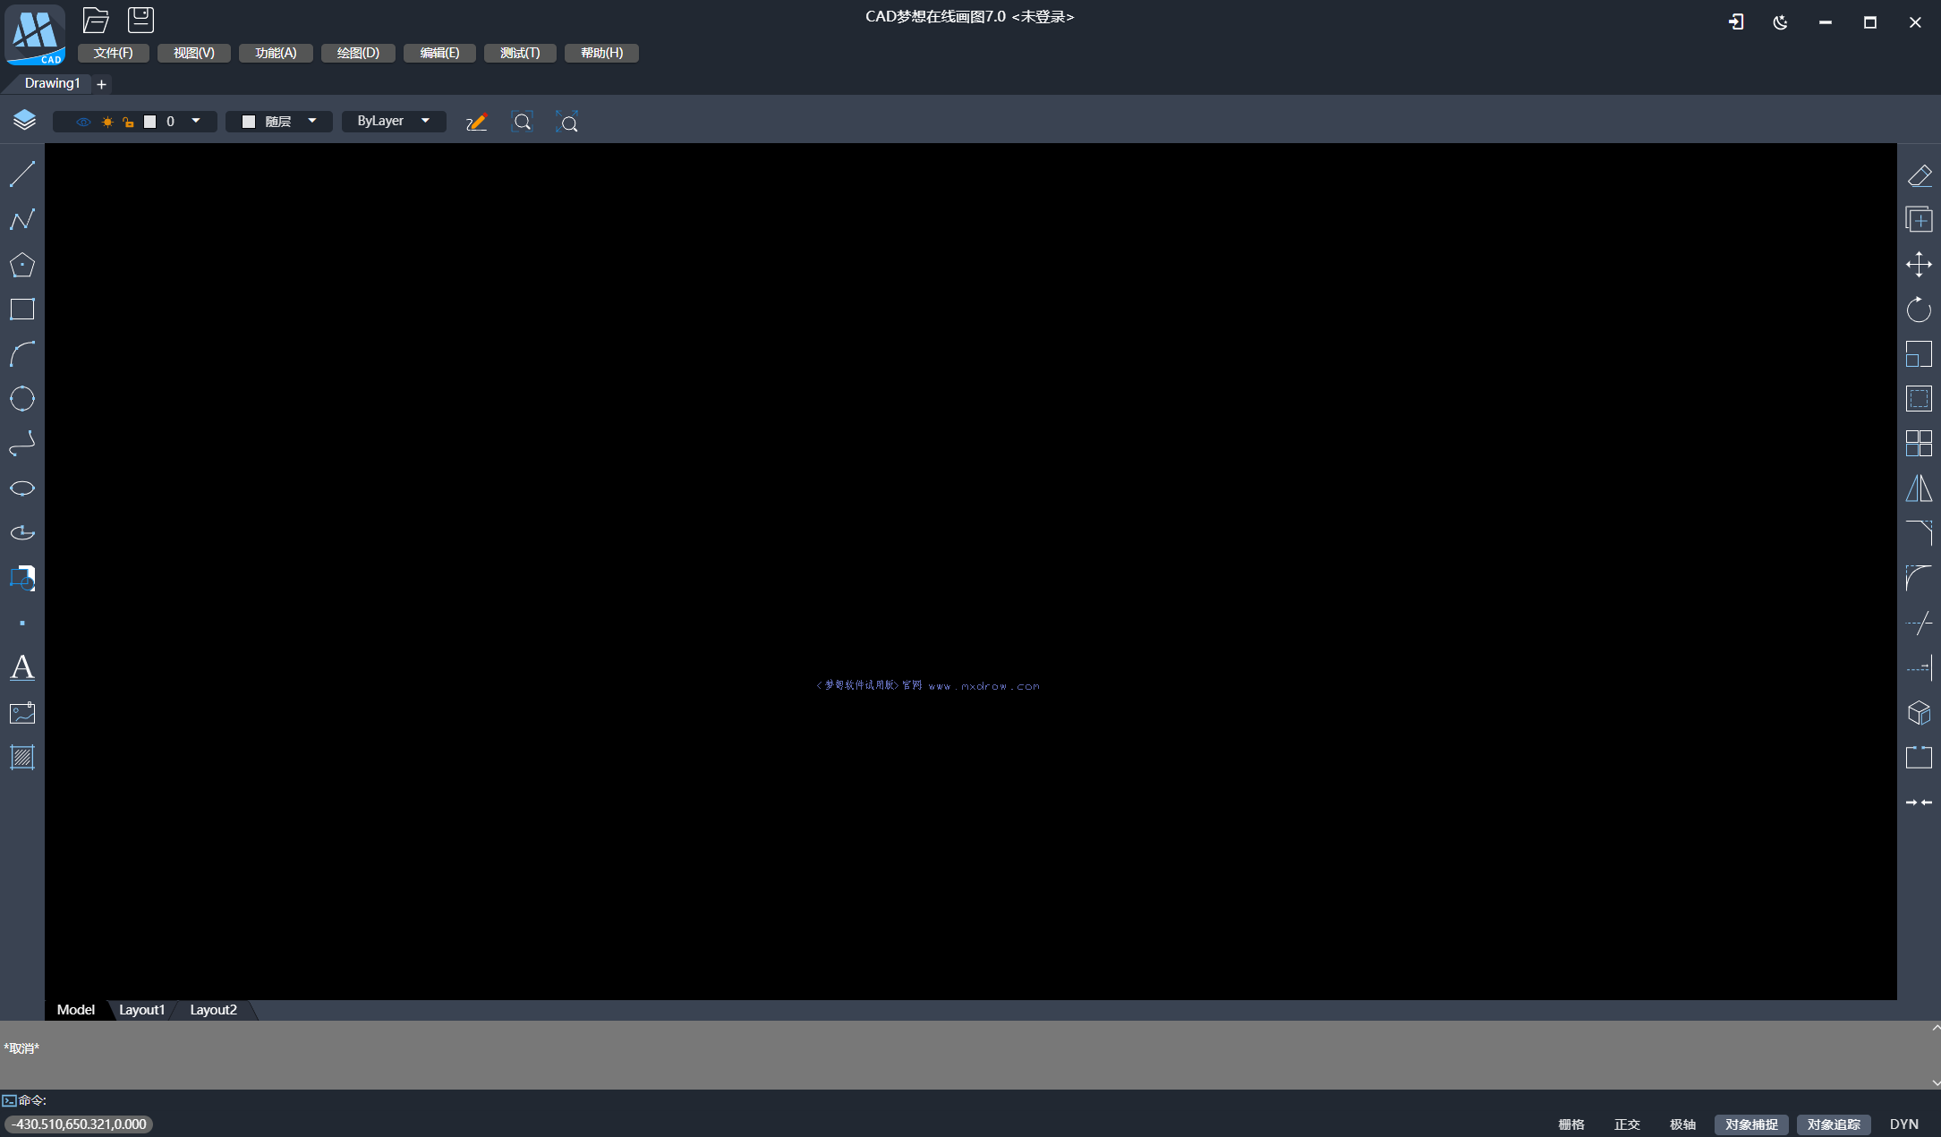Select the Mirror tool
This screenshot has height=1137, width=1941.
click(1919, 488)
